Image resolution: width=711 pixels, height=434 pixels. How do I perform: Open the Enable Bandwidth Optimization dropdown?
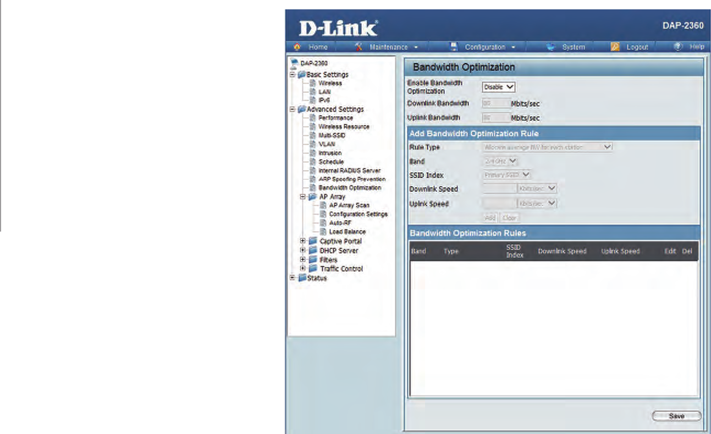pos(499,87)
